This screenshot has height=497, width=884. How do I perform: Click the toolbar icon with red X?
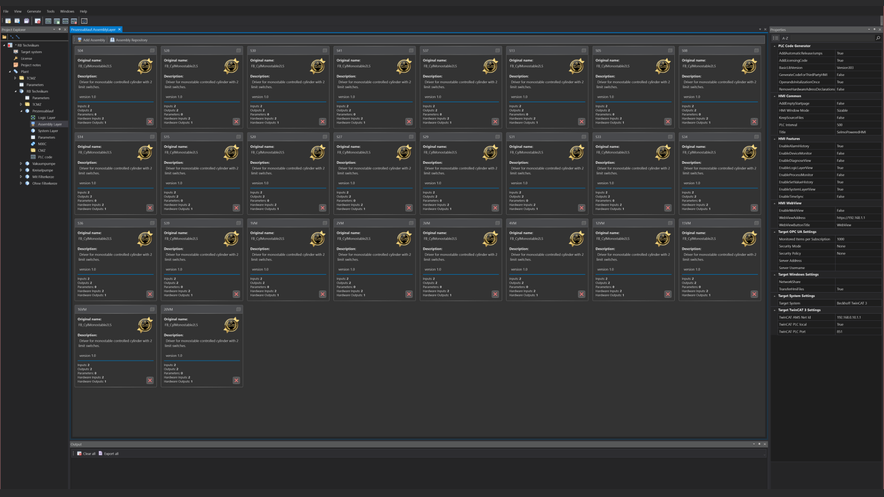tap(37, 21)
